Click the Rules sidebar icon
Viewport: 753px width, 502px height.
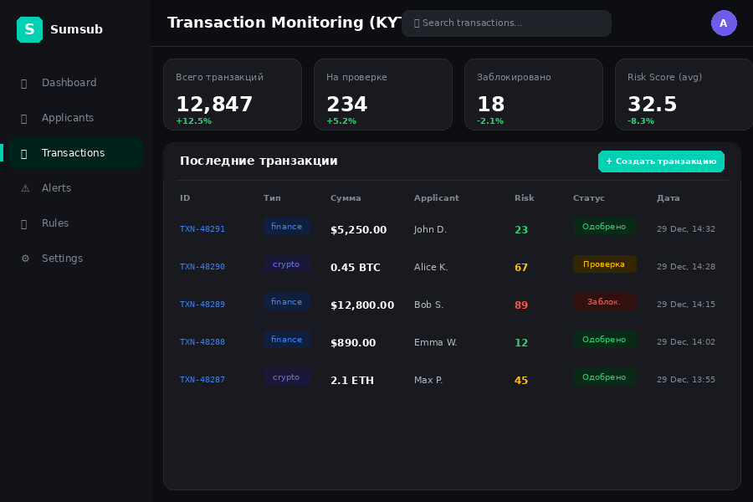click(23, 223)
